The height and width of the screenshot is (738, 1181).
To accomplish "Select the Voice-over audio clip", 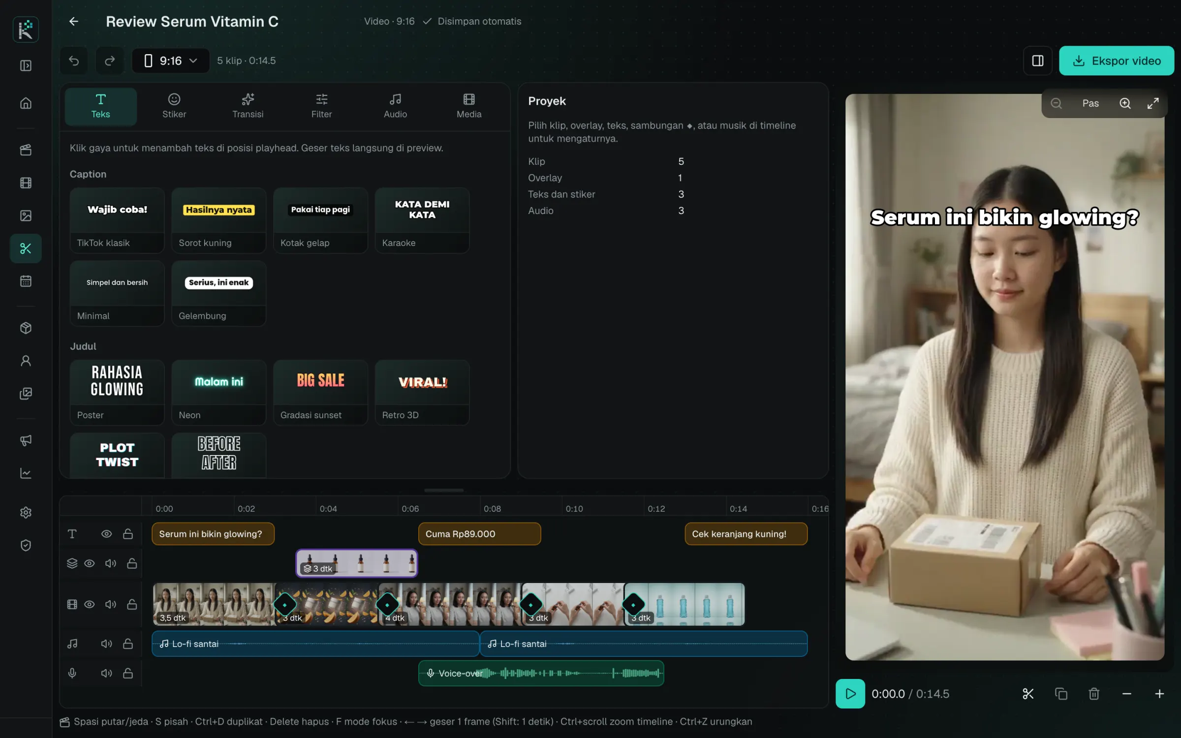I will point(541,673).
